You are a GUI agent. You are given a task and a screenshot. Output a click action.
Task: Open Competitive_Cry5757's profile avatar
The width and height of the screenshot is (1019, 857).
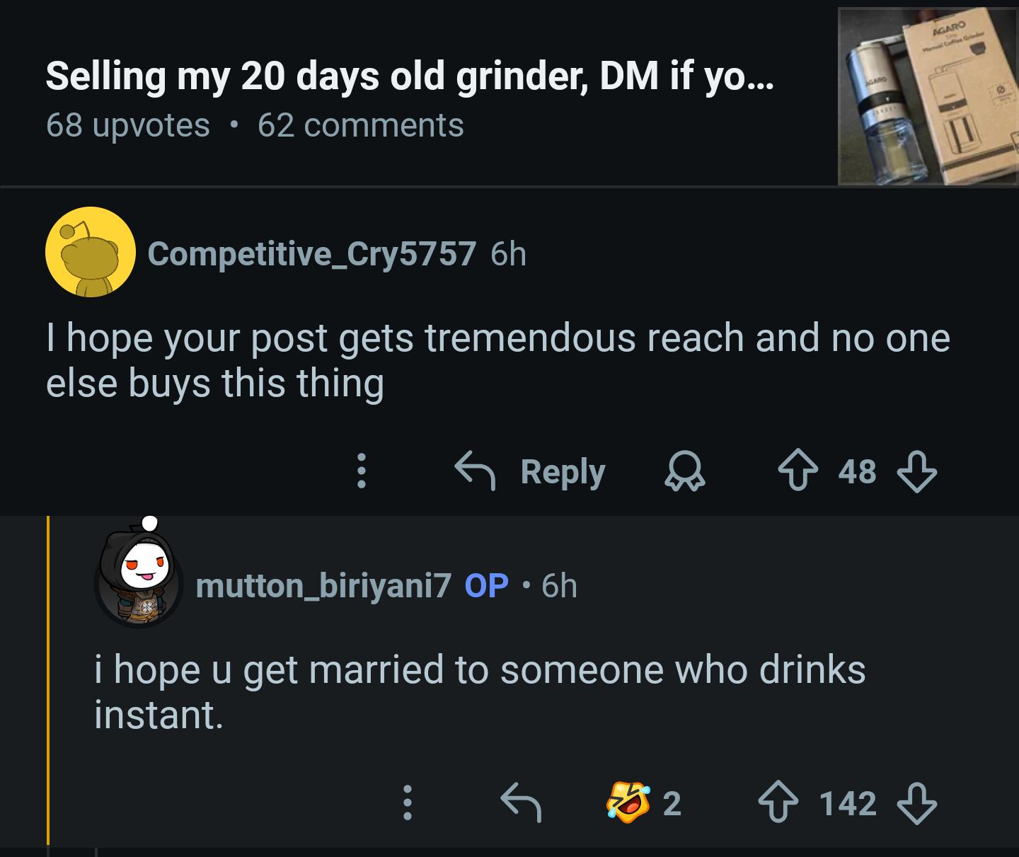(91, 252)
